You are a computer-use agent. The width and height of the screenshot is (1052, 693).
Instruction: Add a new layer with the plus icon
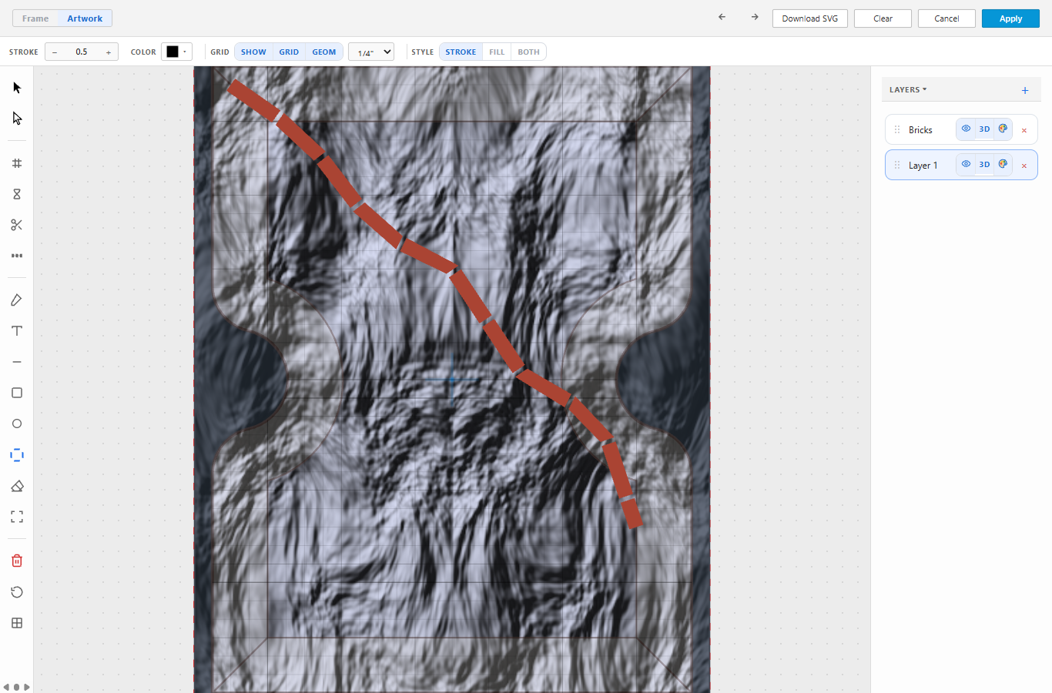pyautogui.click(x=1025, y=90)
